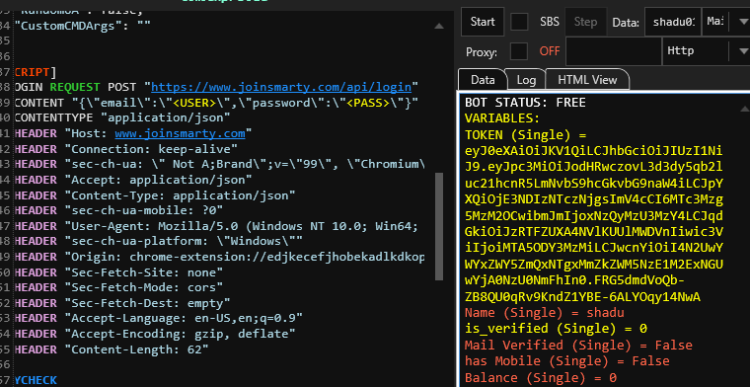
Task: Click the greyed Step button
Action: click(x=585, y=22)
